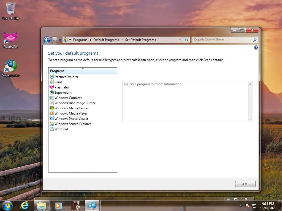
Task: Click the WordPad document icon
Action: click(52, 129)
